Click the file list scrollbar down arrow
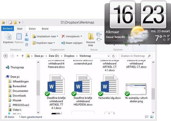 click(x=153, y=112)
